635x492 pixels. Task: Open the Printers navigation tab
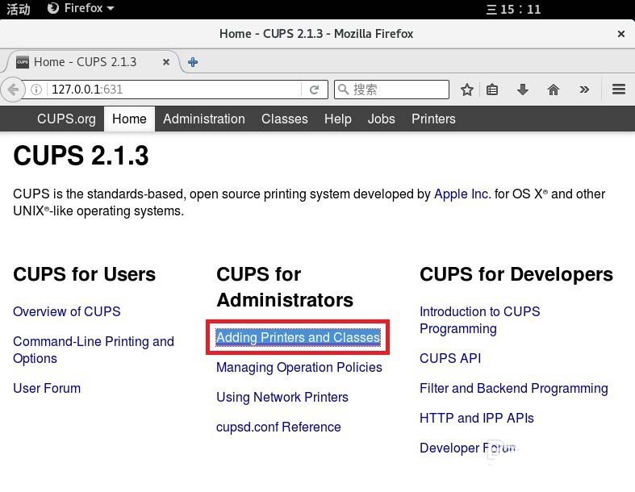coord(433,119)
